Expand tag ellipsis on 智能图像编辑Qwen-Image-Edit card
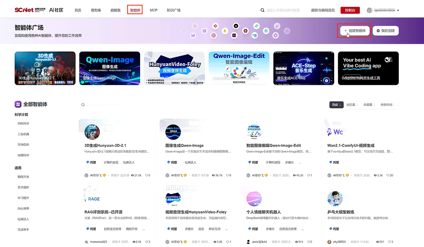The width and height of the screenshot is (424, 247). tap(300, 162)
